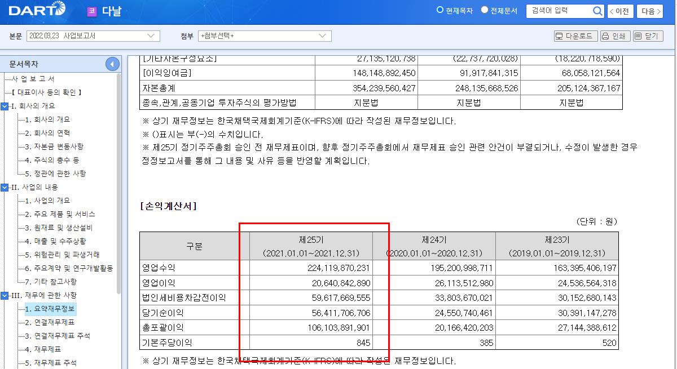Open 대표이사 등의 확인 tree entry

pos(47,92)
